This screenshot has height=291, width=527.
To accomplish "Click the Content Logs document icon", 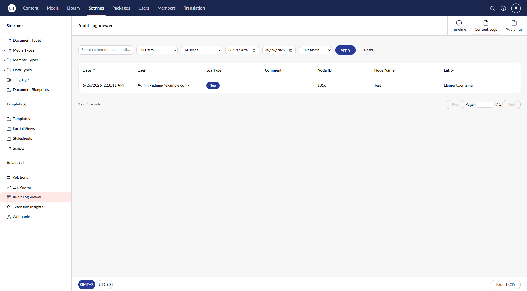I will (486, 23).
